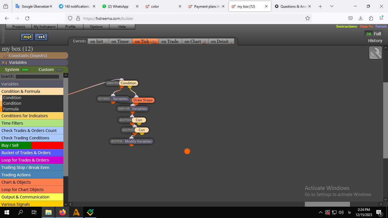The width and height of the screenshot is (388, 218).
Task: Expand the Chart & Objects category
Action: point(32,182)
